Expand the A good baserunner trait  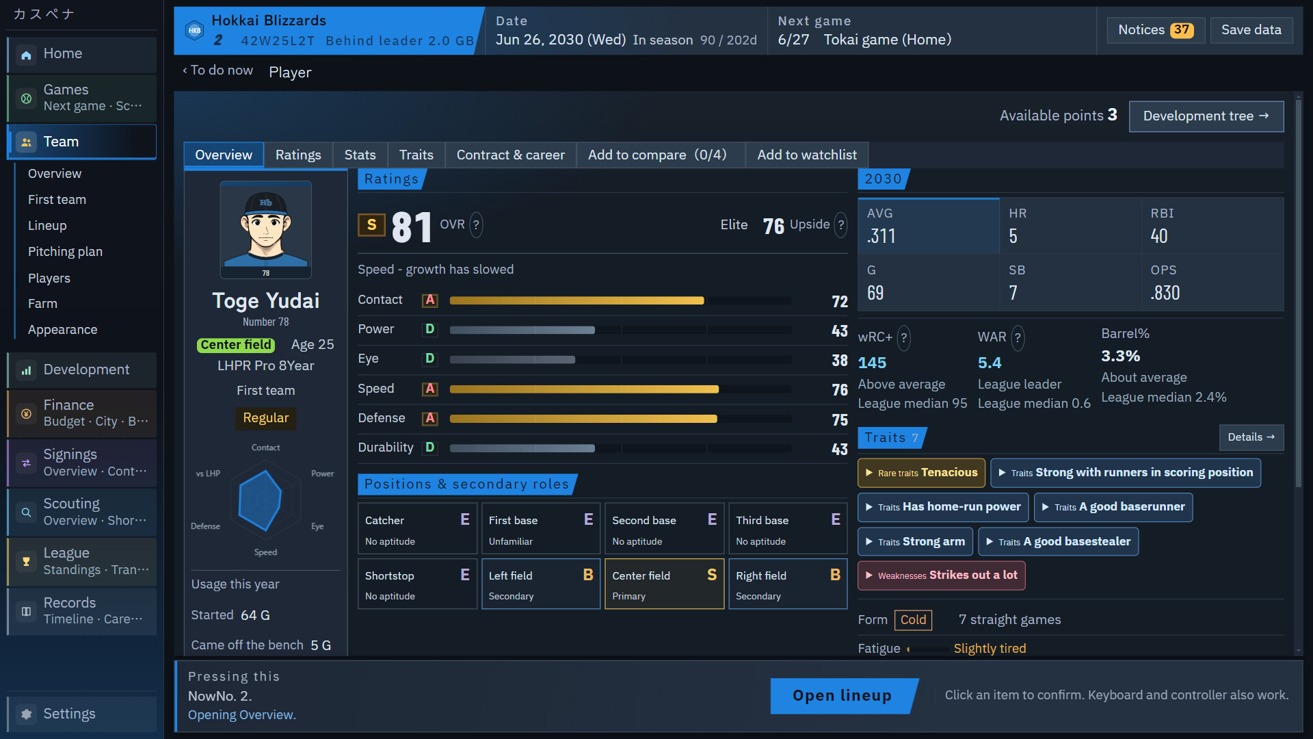(1113, 507)
